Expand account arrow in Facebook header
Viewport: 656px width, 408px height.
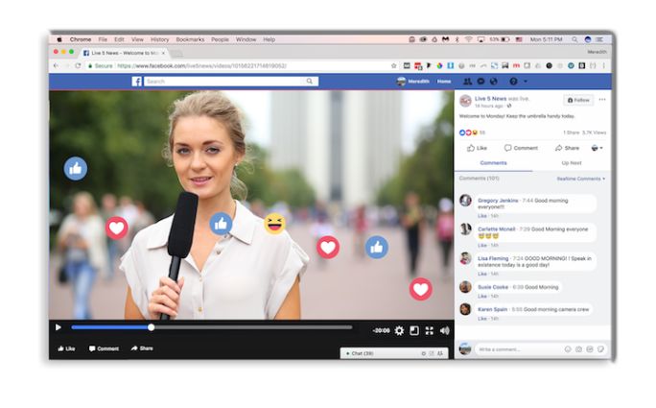526,82
